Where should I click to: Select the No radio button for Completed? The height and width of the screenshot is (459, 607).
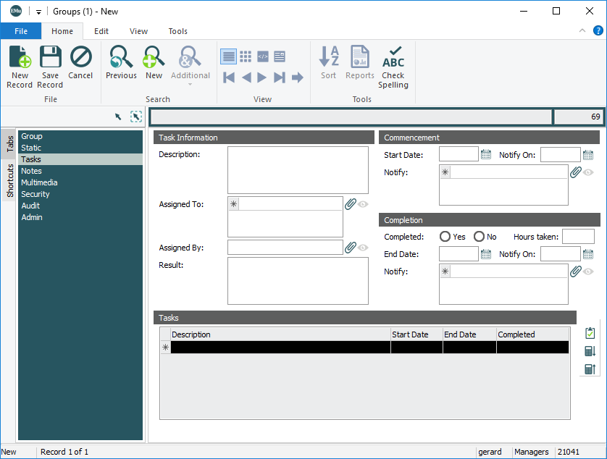tap(479, 237)
